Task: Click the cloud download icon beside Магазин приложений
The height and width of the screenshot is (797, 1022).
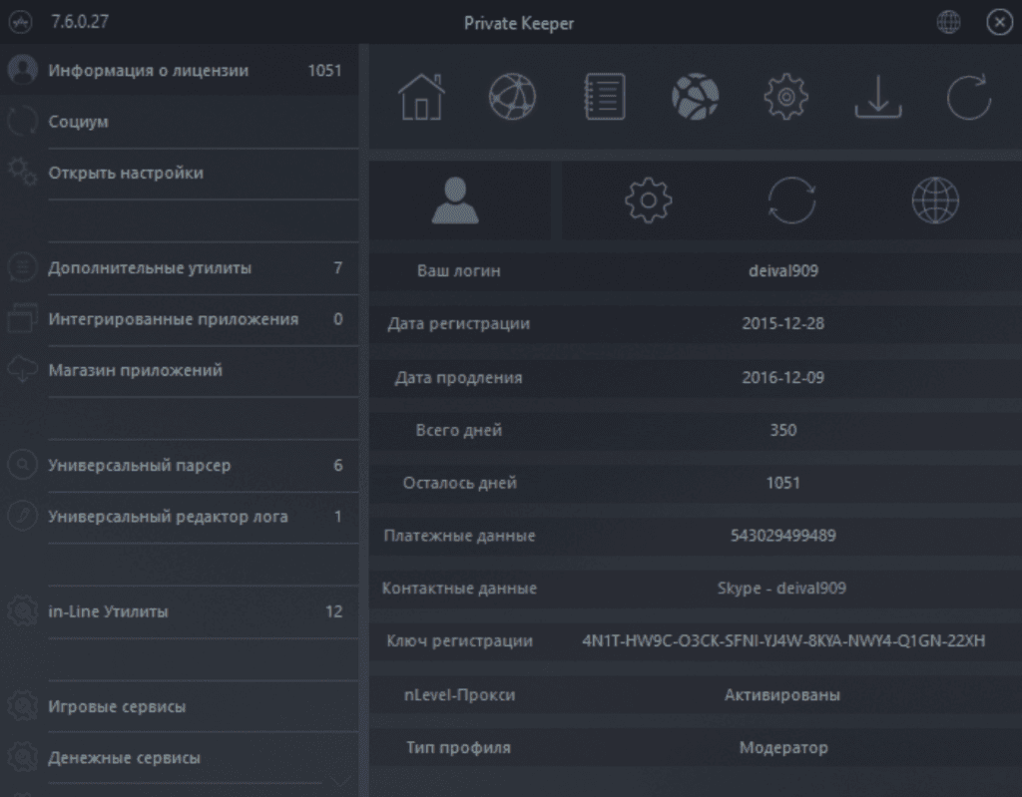Action: pos(22,369)
